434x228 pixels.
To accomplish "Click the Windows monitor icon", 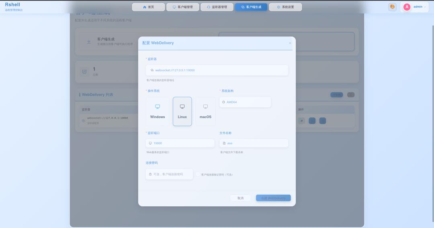I will coord(158,107).
